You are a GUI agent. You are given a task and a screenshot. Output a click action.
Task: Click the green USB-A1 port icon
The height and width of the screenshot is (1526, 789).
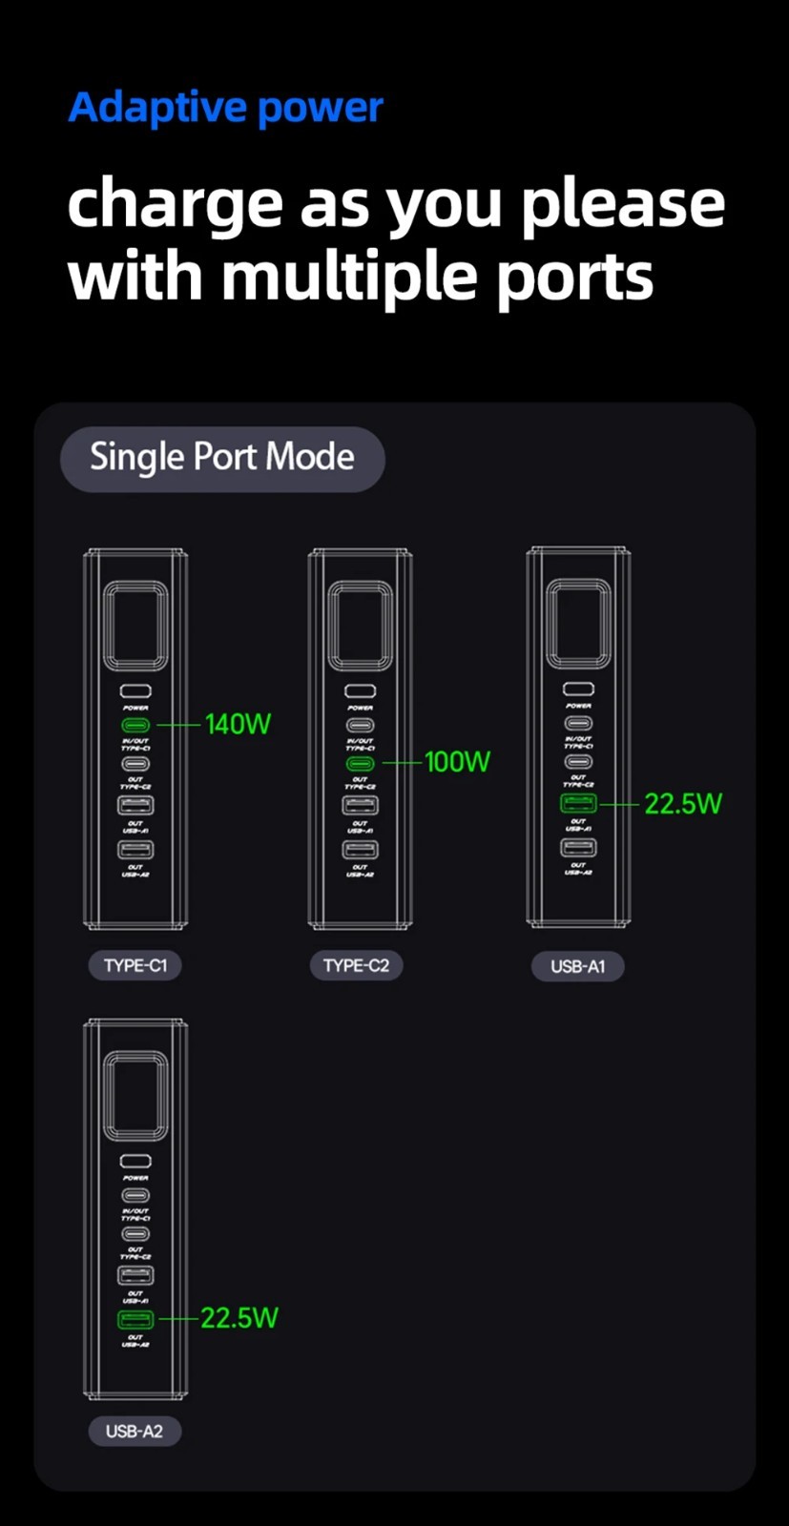coord(578,803)
